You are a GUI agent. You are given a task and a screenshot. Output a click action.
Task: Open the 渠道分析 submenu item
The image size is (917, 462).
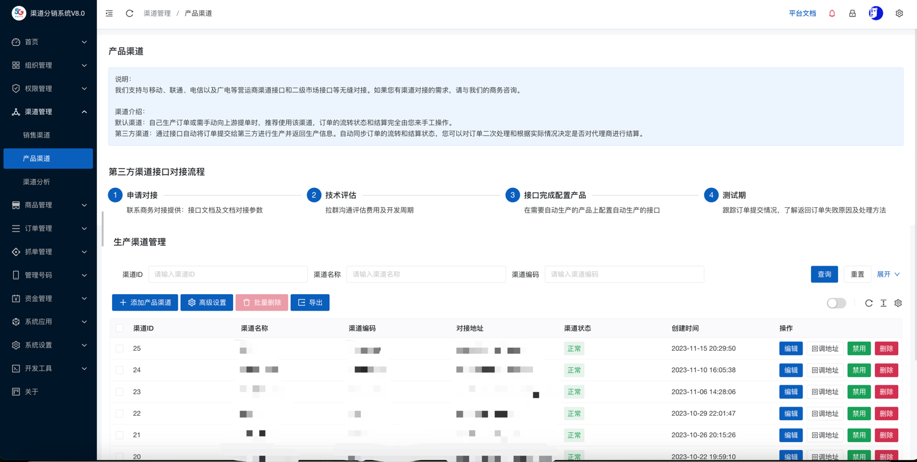pyautogui.click(x=37, y=182)
